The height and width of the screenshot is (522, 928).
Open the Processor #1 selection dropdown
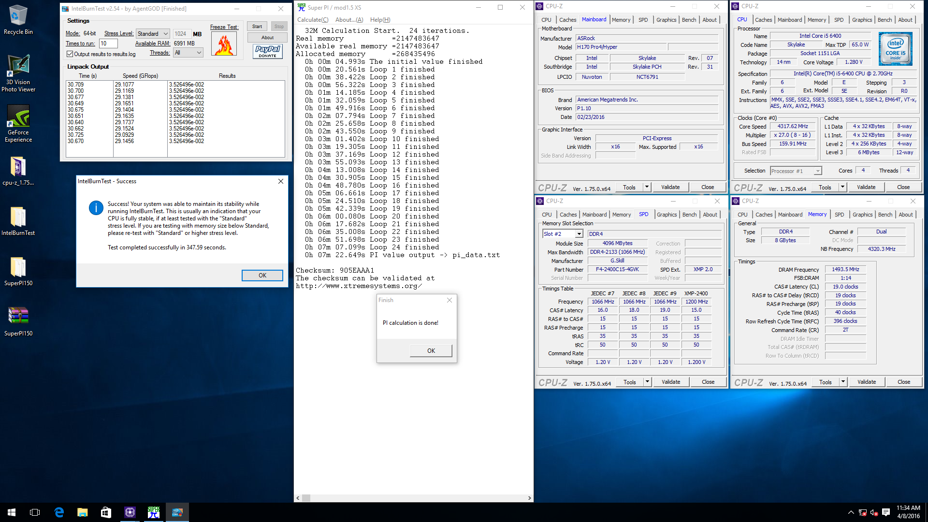[x=796, y=171]
